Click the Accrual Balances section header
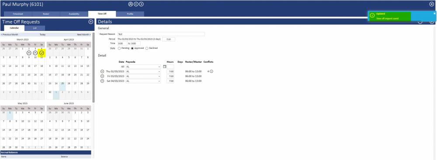Viewport: 437px width, 160px height. click(46, 153)
